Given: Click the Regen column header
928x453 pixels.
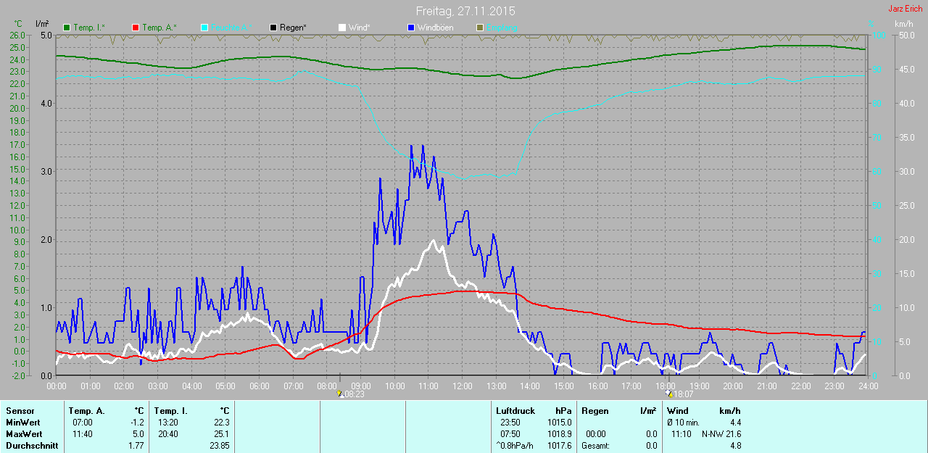Looking at the screenshot, I should (x=594, y=411).
